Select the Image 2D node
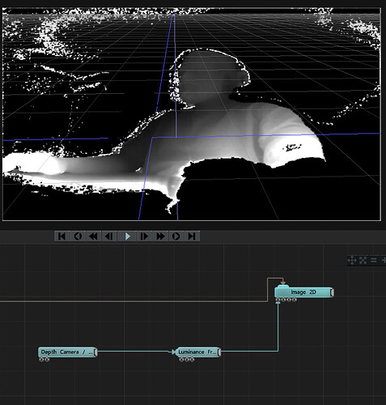386x405 pixels. coord(303,292)
